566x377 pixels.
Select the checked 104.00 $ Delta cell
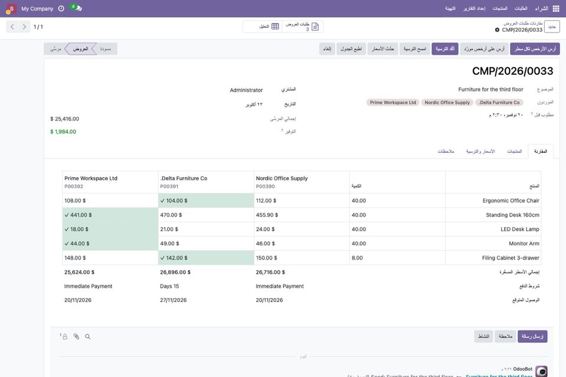tap(206, 201)
